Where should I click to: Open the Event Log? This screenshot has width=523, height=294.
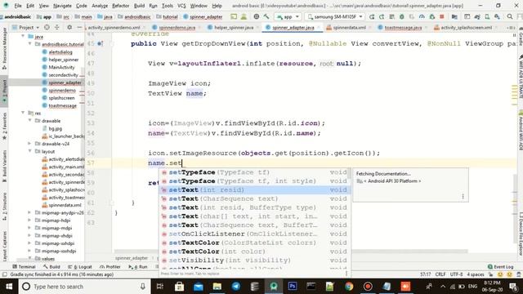500,267
